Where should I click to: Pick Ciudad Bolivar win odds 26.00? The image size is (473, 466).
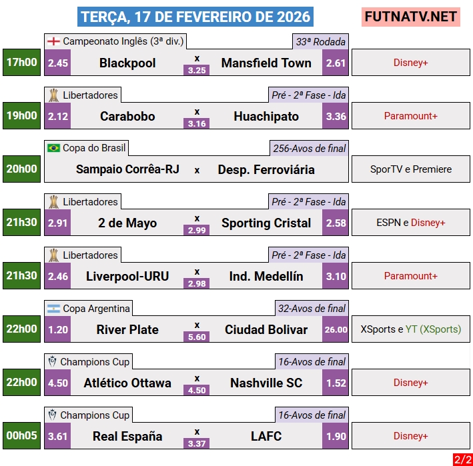pos(336,329)
